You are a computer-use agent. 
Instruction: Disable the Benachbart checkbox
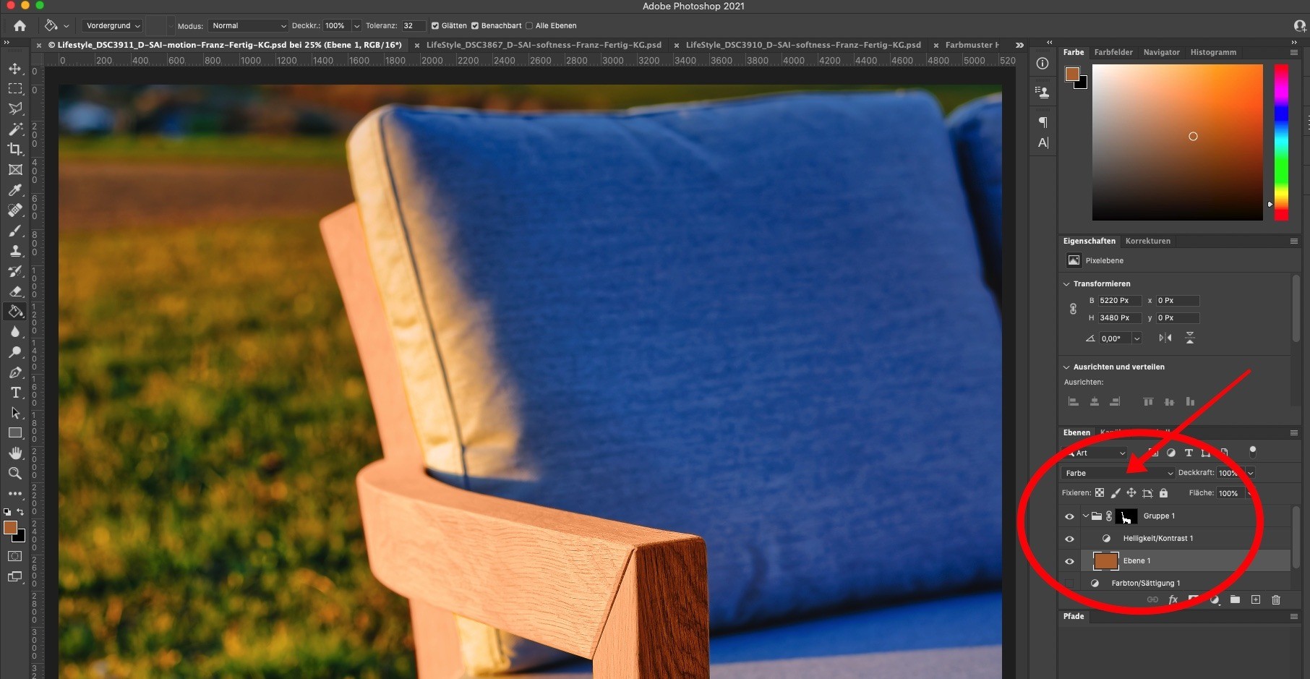[x=475, y=26]
